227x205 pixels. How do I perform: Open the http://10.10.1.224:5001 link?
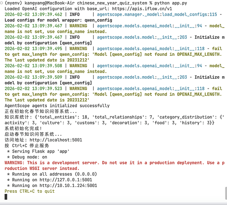coord(68,185)
